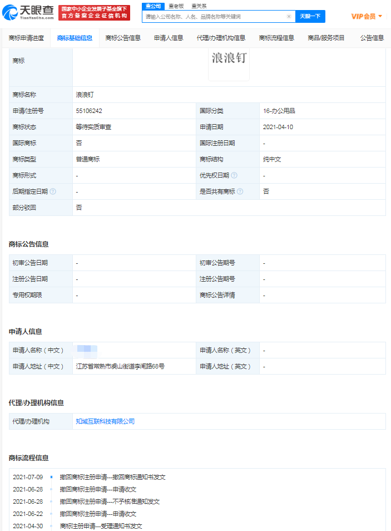Viewport: 391px width, 531px height.
Task: Select trademark structure 纯中文
Action: pyautogui.click(x=272, y=159)
